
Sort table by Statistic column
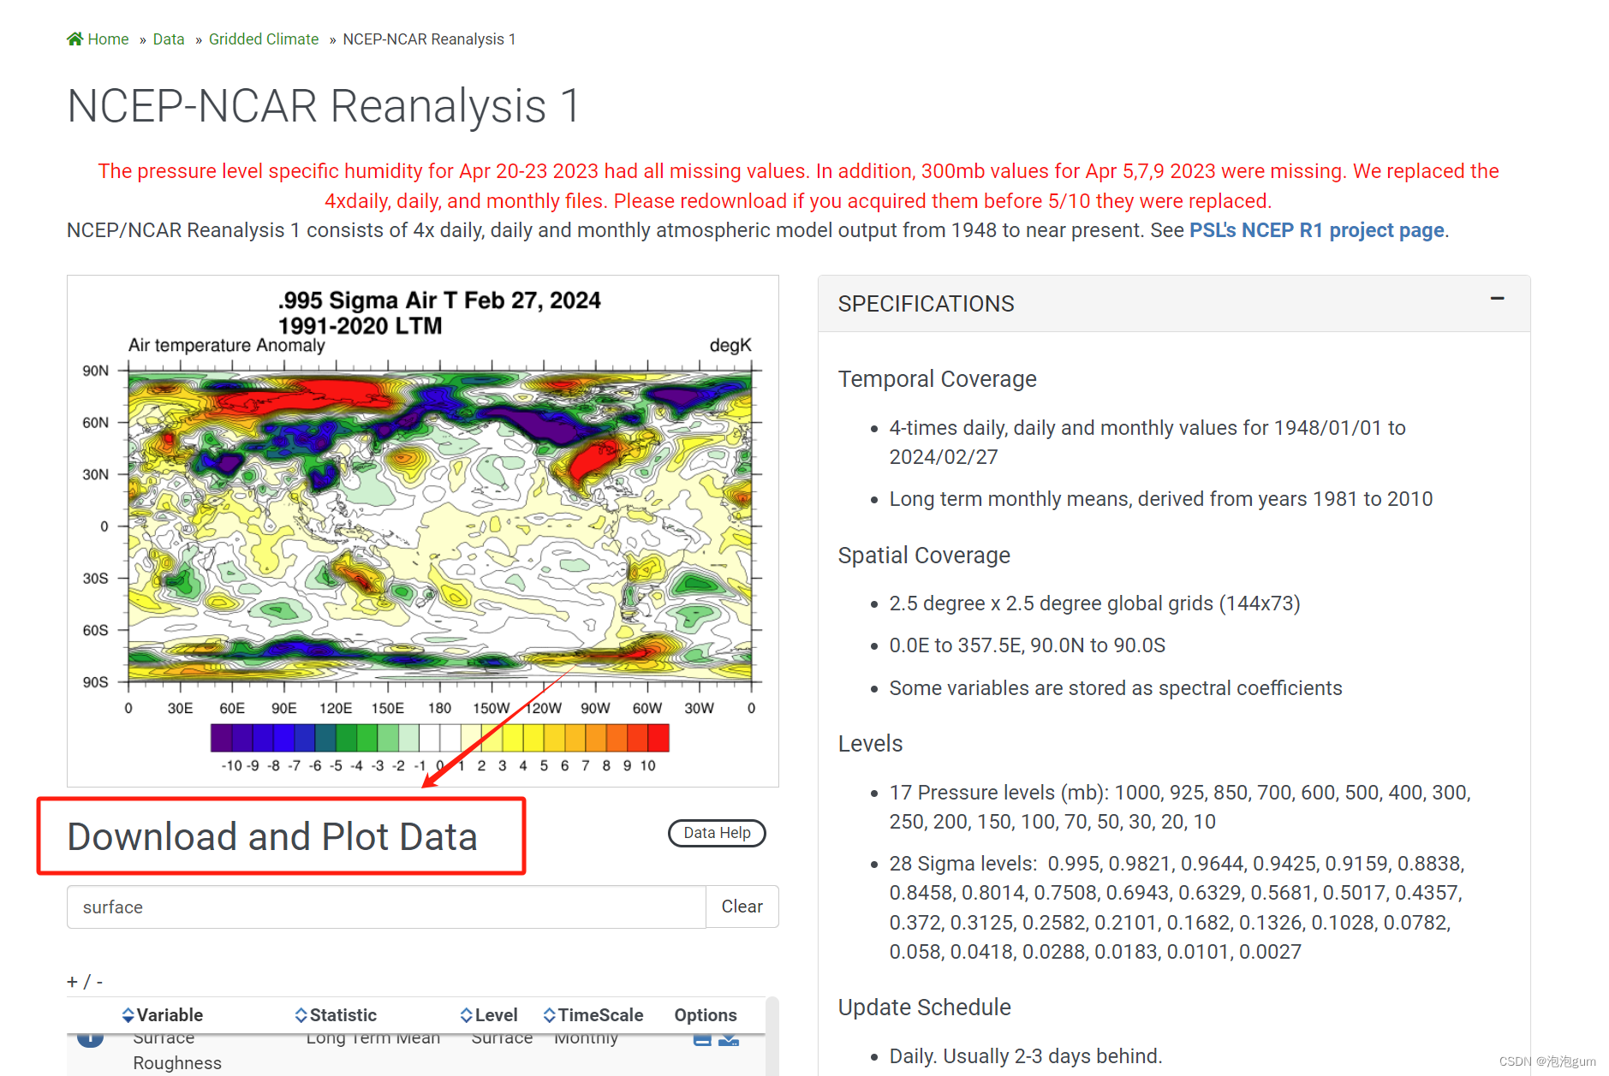(x=336, y=1015)
